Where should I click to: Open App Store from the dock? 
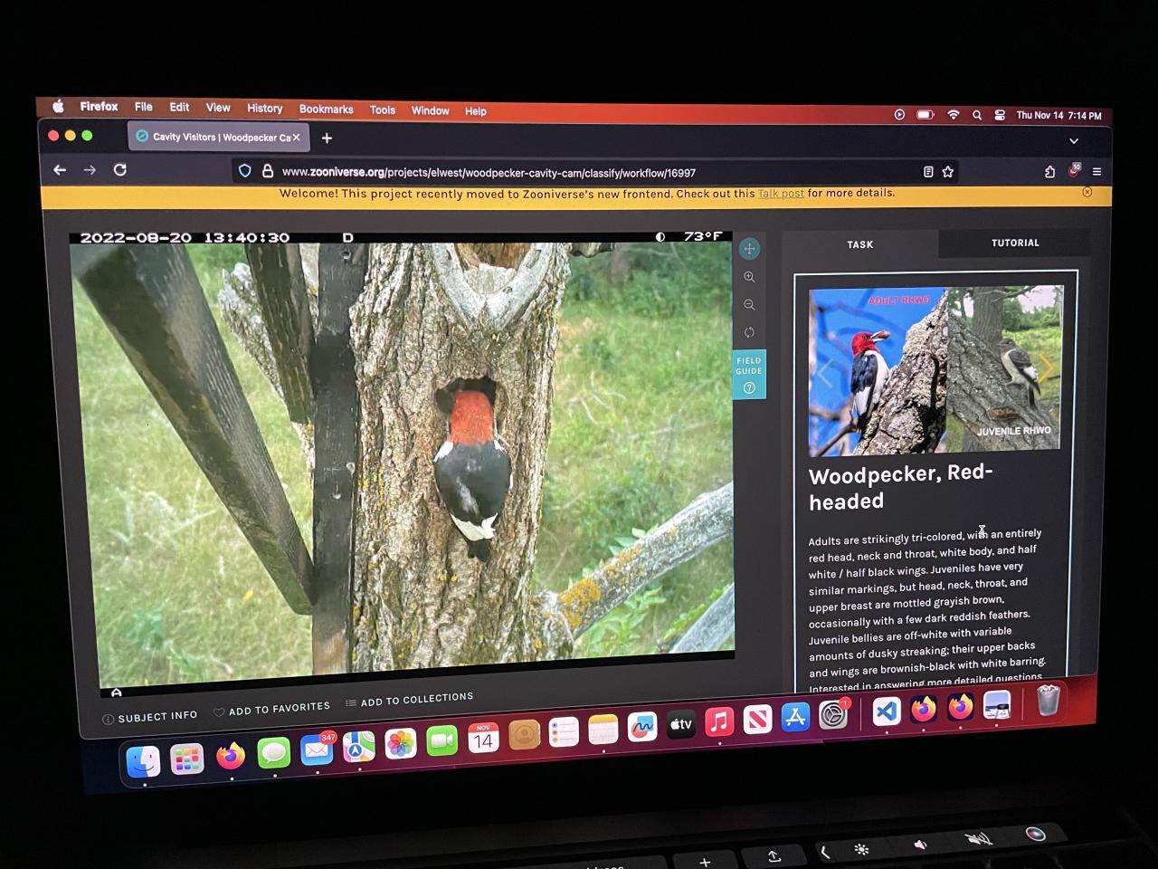(x=795, y=717)
